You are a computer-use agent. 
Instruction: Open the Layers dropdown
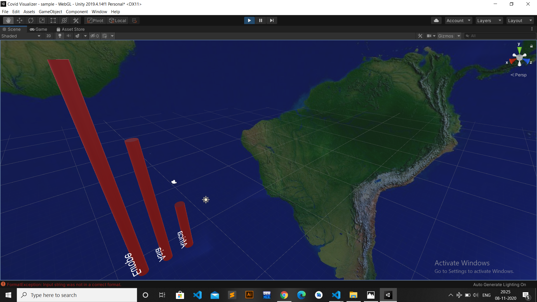click(x=489, y=20)
